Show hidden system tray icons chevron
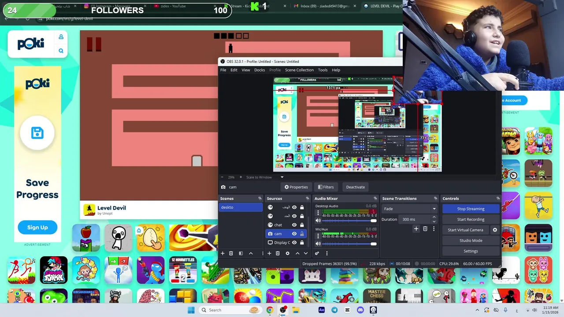Image resolution: width=564 pixels, height=317 pixels. coord(477,310)
